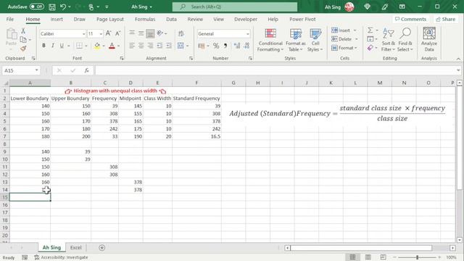
Task: Toggle Middle Align button
Action: pos(141,33)
